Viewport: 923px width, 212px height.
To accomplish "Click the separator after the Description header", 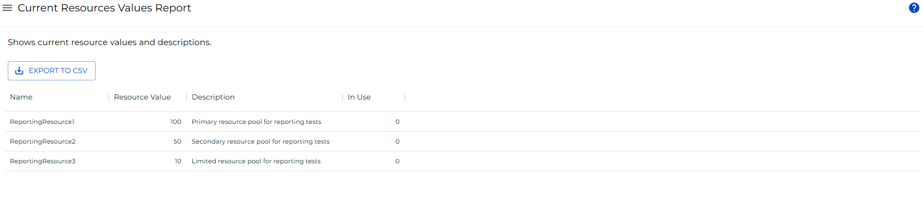I will coord(342,97).
